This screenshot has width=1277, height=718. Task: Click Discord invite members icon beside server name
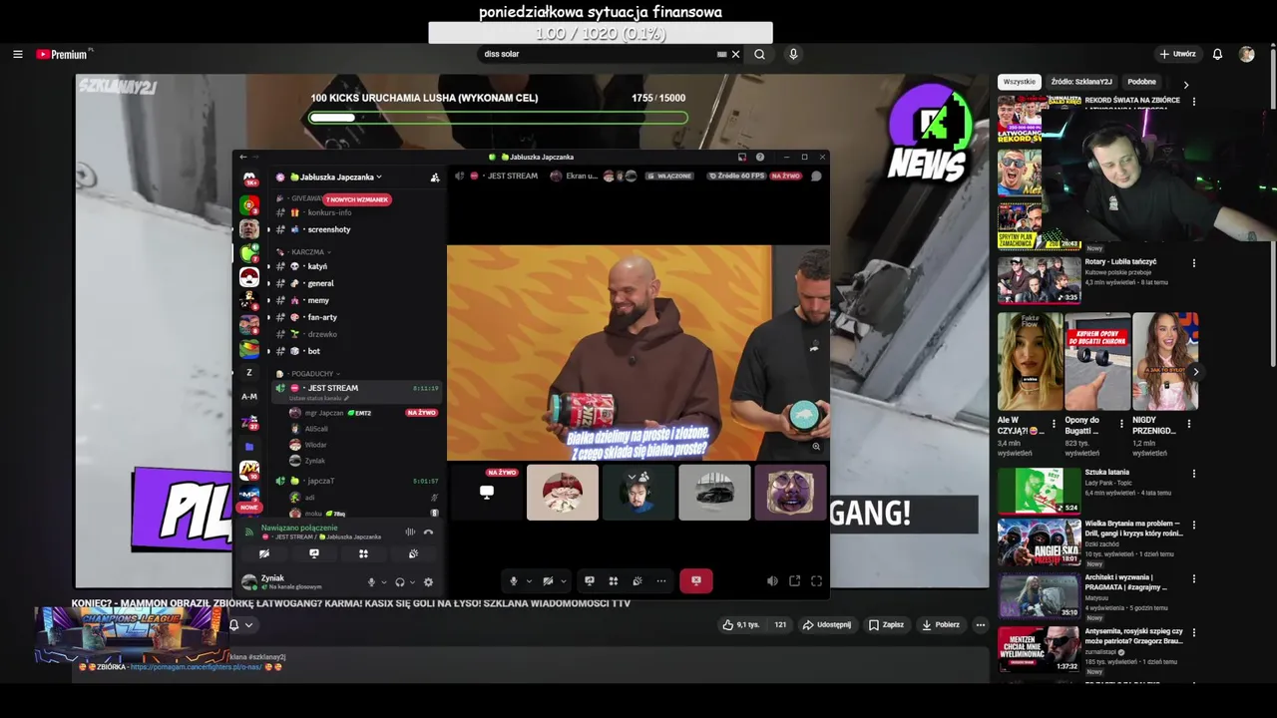click(x=435, y=178)
